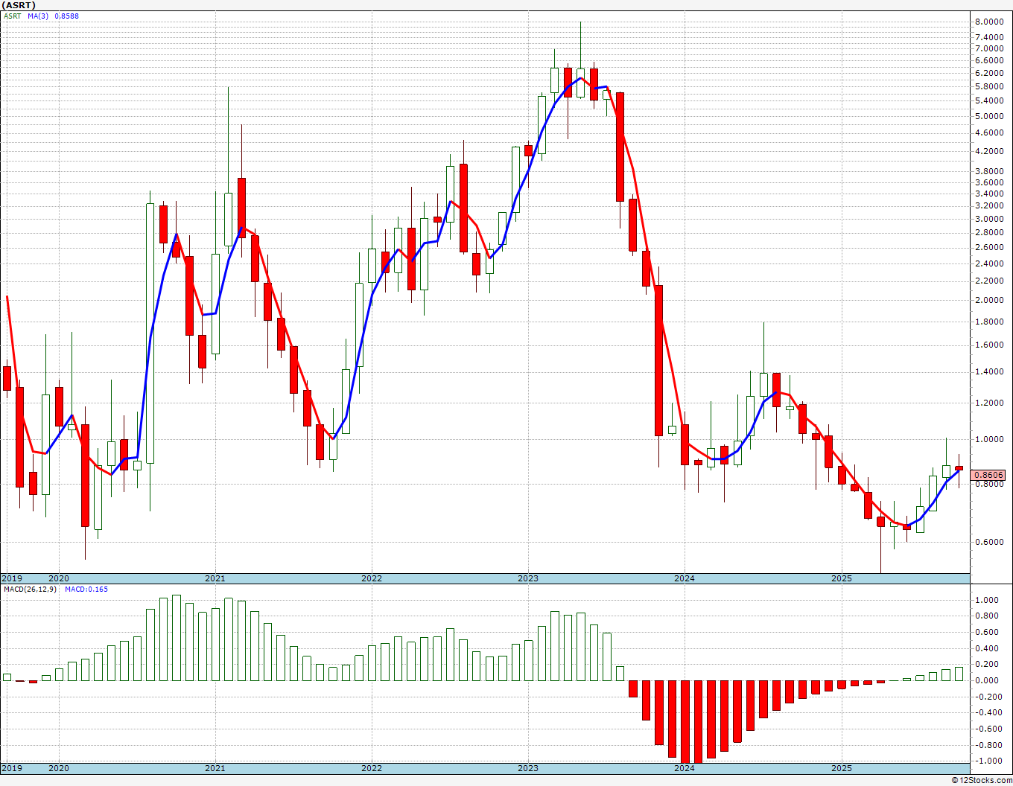
Task: Select the MACD:0.165 value label
Action: click(86, 589)
